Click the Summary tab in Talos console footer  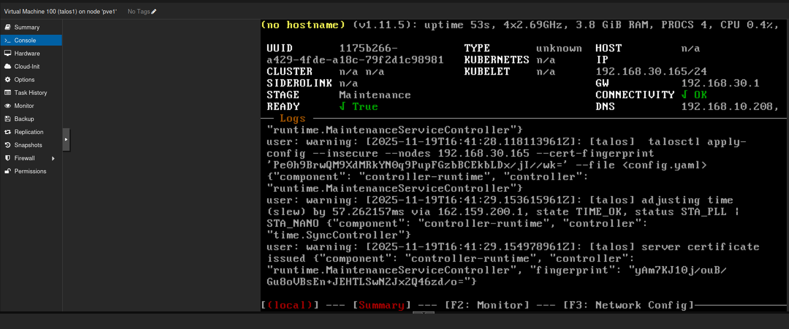click(x=381, y=306)
